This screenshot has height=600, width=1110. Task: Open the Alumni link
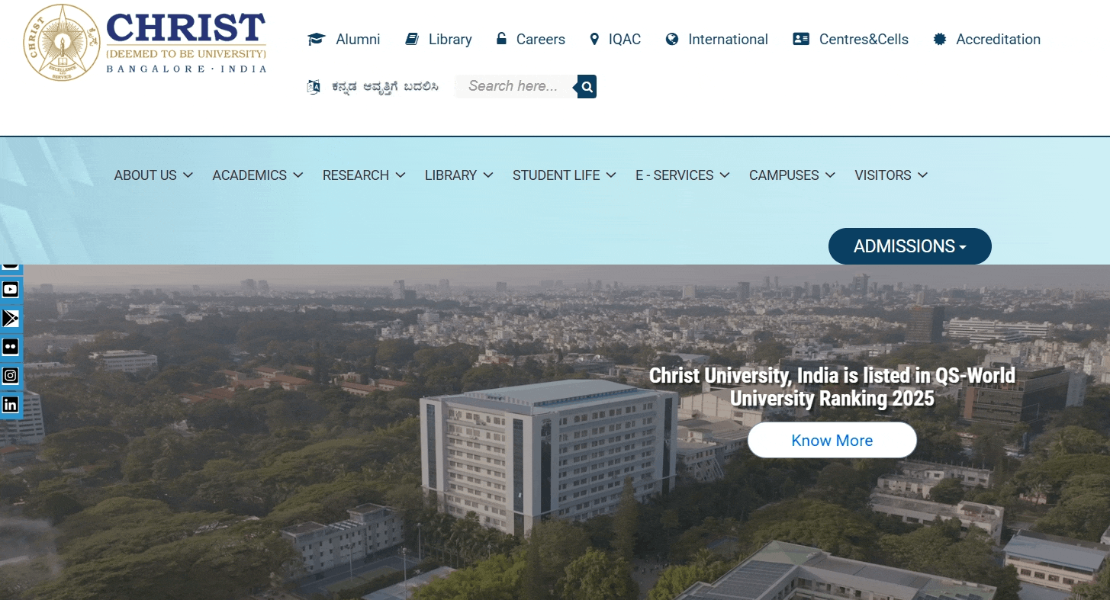pyautogui.click(x=358, y=39)
